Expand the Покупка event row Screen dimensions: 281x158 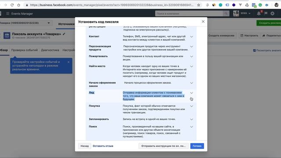tap(191, 106)
